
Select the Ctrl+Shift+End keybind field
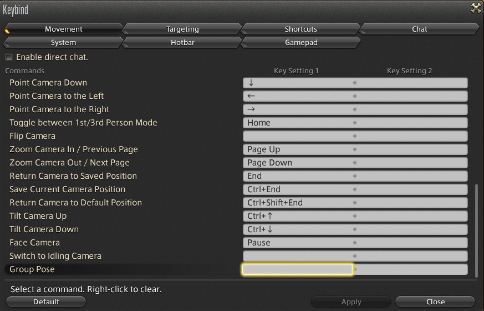pos(298,203)
